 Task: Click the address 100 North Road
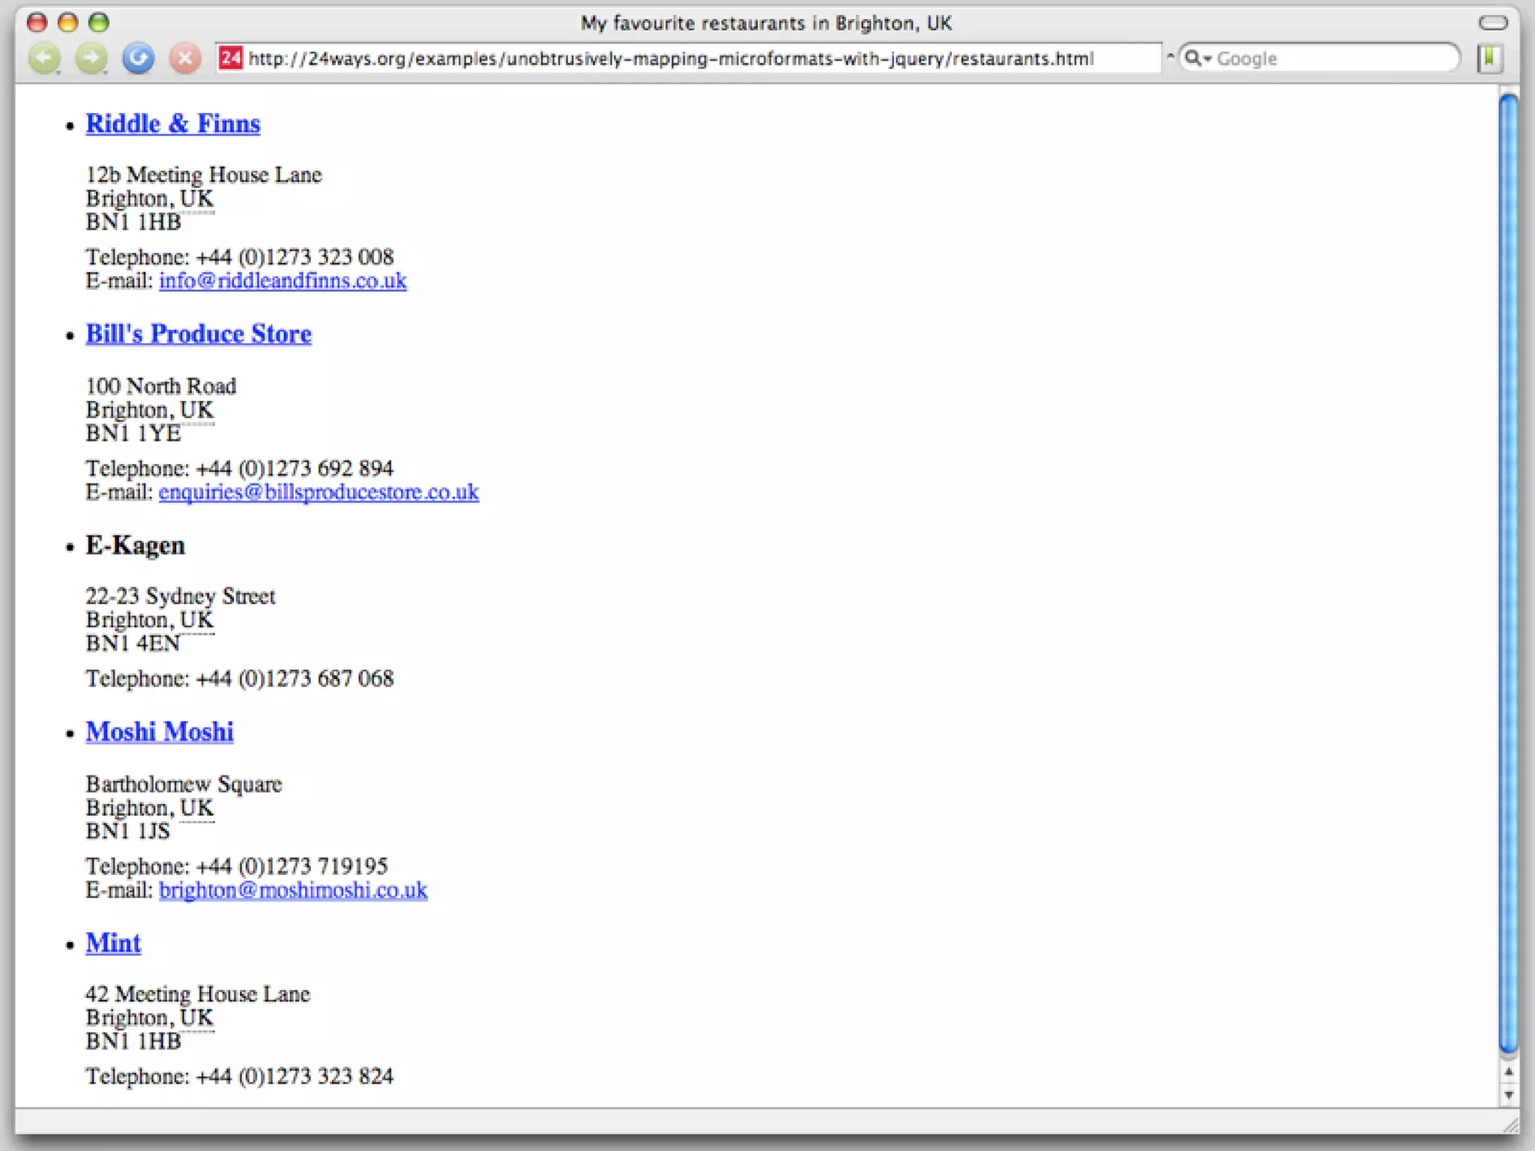(x=161, y=386)
